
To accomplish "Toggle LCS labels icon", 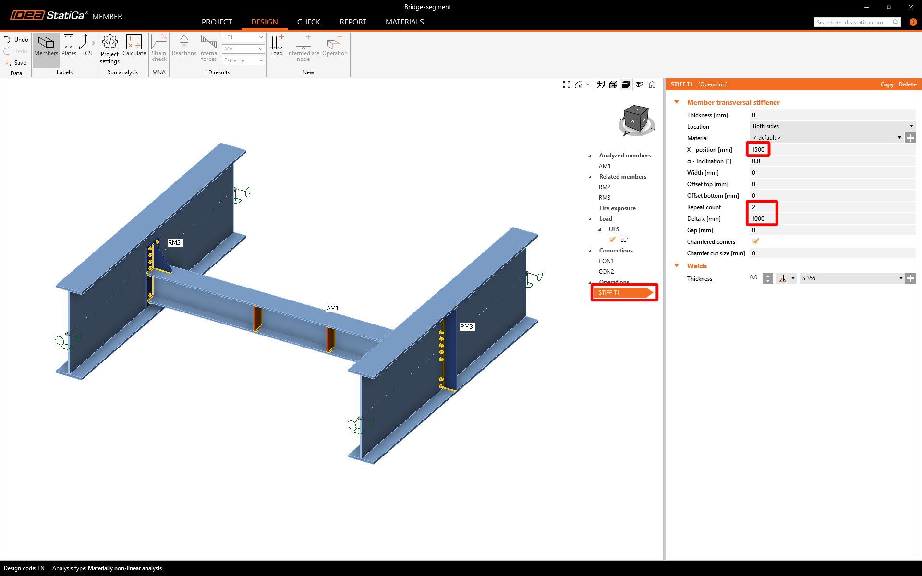I will click(86, 45).
